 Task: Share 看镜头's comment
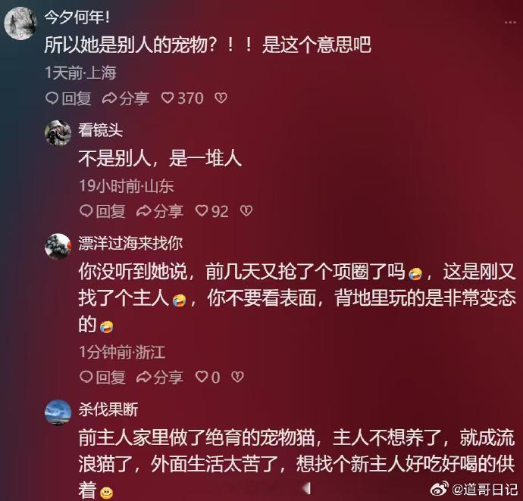point(159,211)
